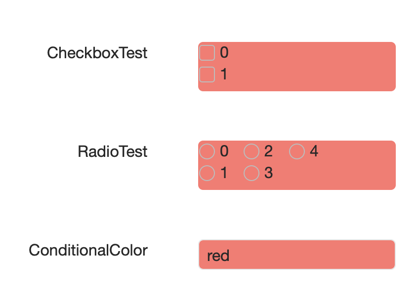Click the "2" label text in RadioTest

pyautogui.click(x=268, y=151)
